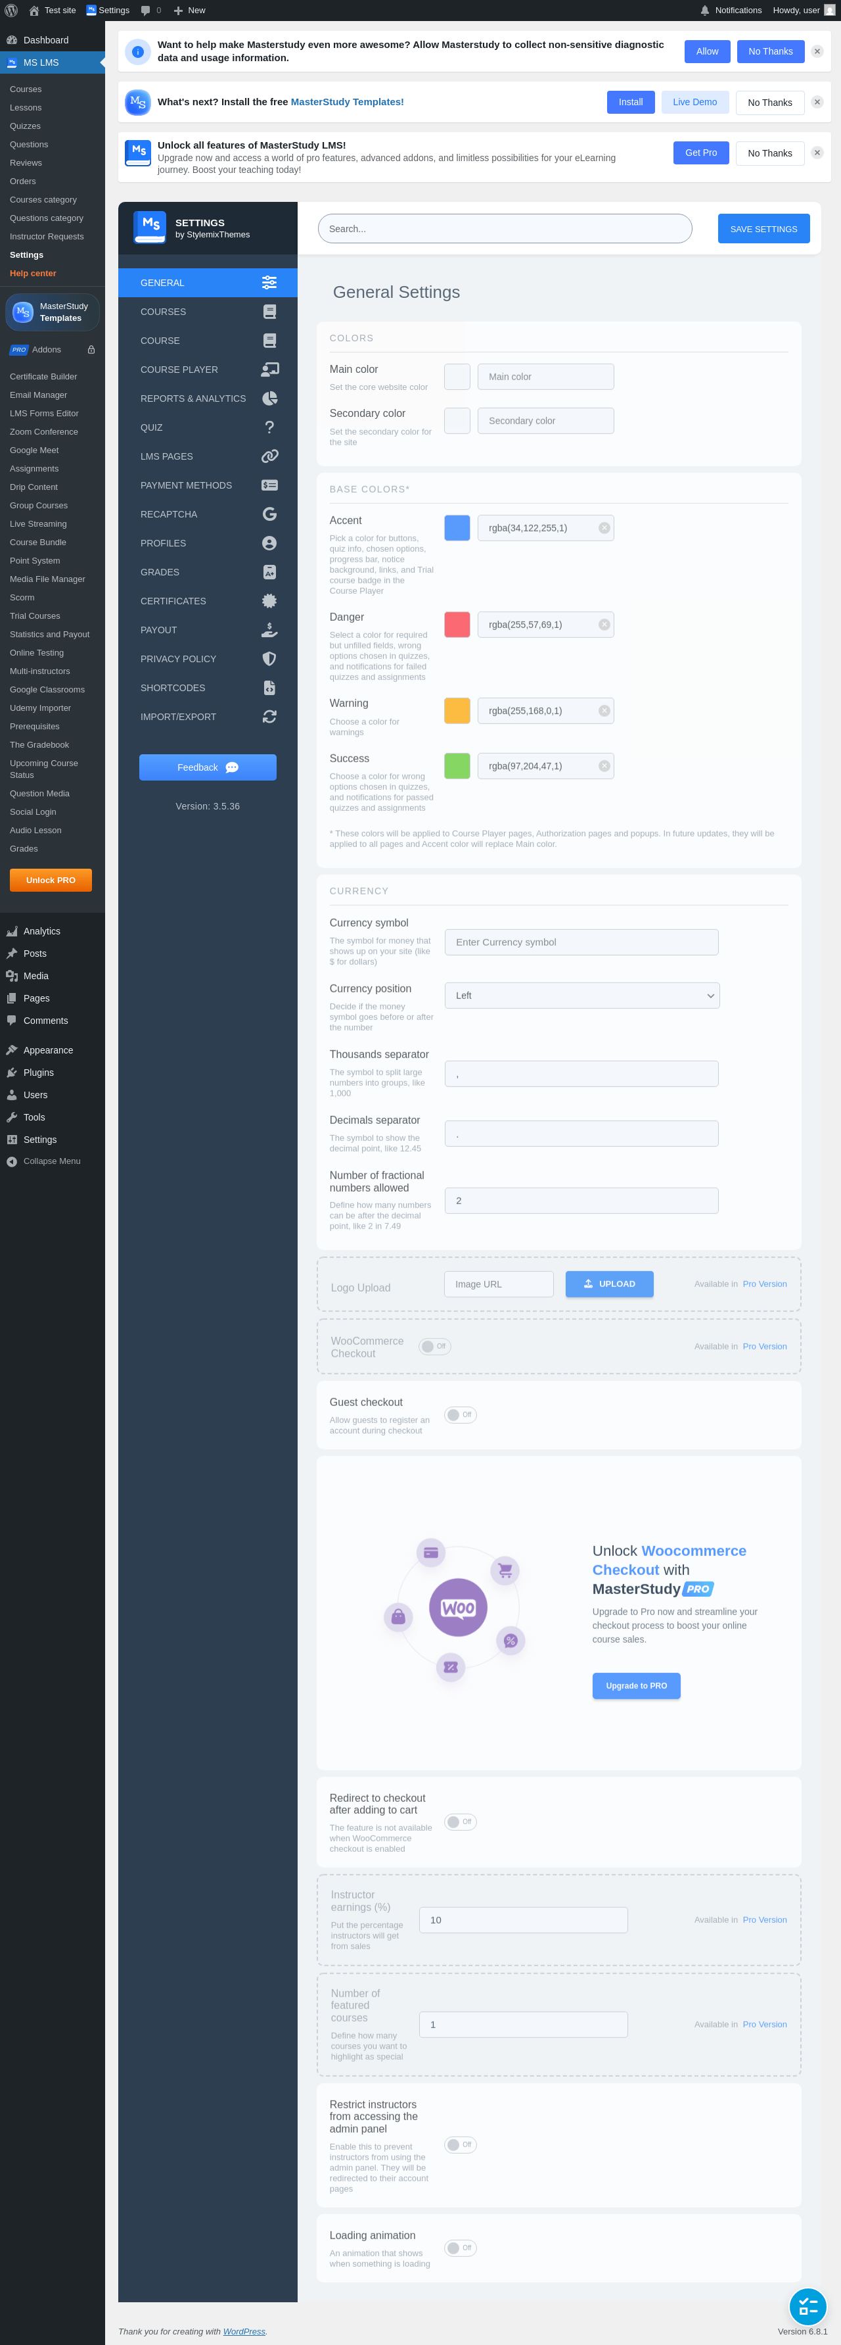Viewport: 841px width, 2345px height.
Task: Select the Shortcodes file icon
Action: pos(269,689)
